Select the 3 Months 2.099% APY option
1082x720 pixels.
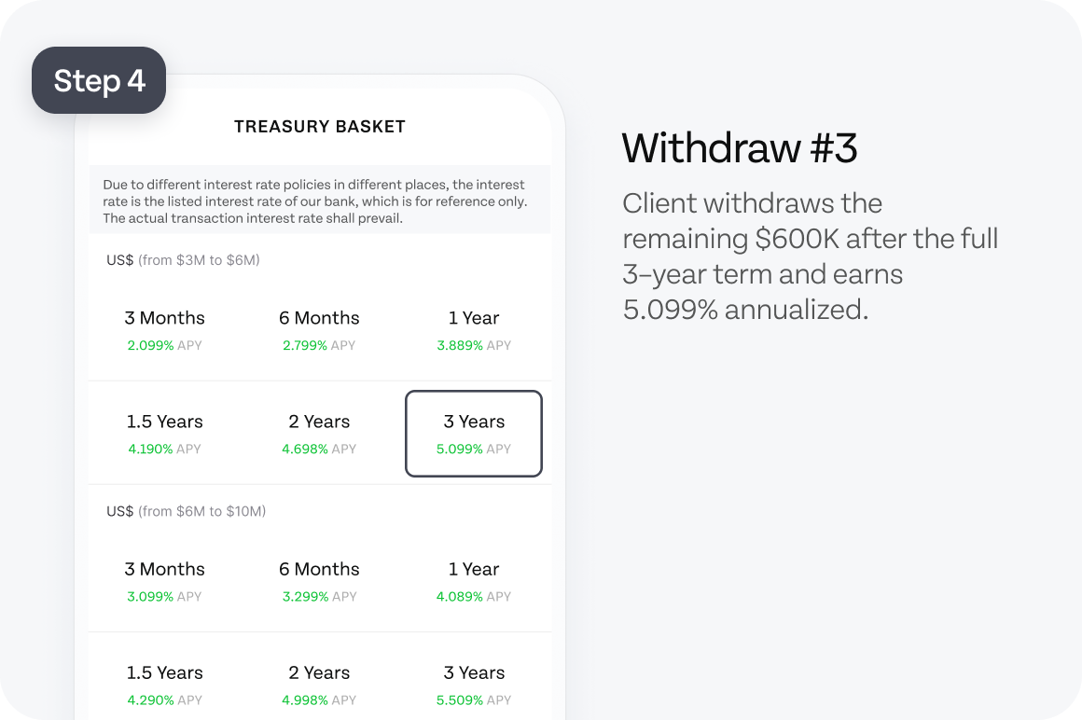coord(164,329)
